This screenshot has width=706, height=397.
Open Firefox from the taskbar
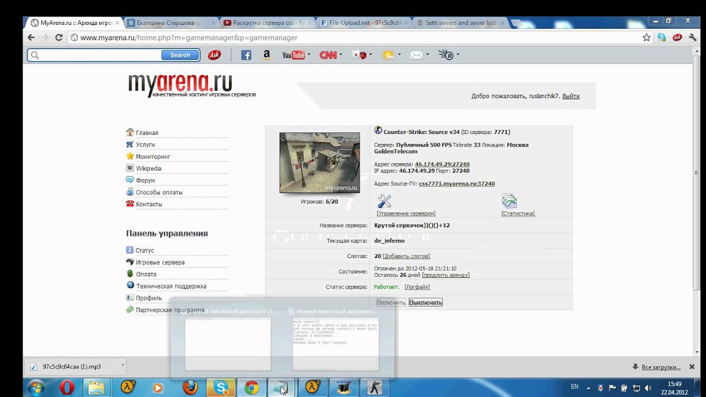coord(190,388)
